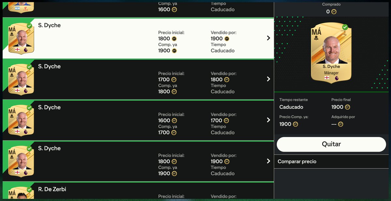This screenshot has height=201, width=391.
Task: Open the chevron on the third S. Dyche row
Action: pyautogui.click(x=268, y=120)
